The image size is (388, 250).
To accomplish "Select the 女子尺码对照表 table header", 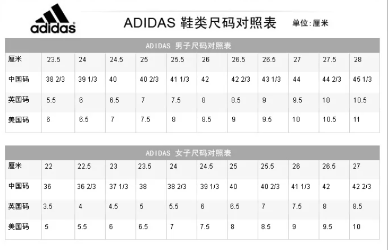I will pyautogui.click(x=193, y=153).
